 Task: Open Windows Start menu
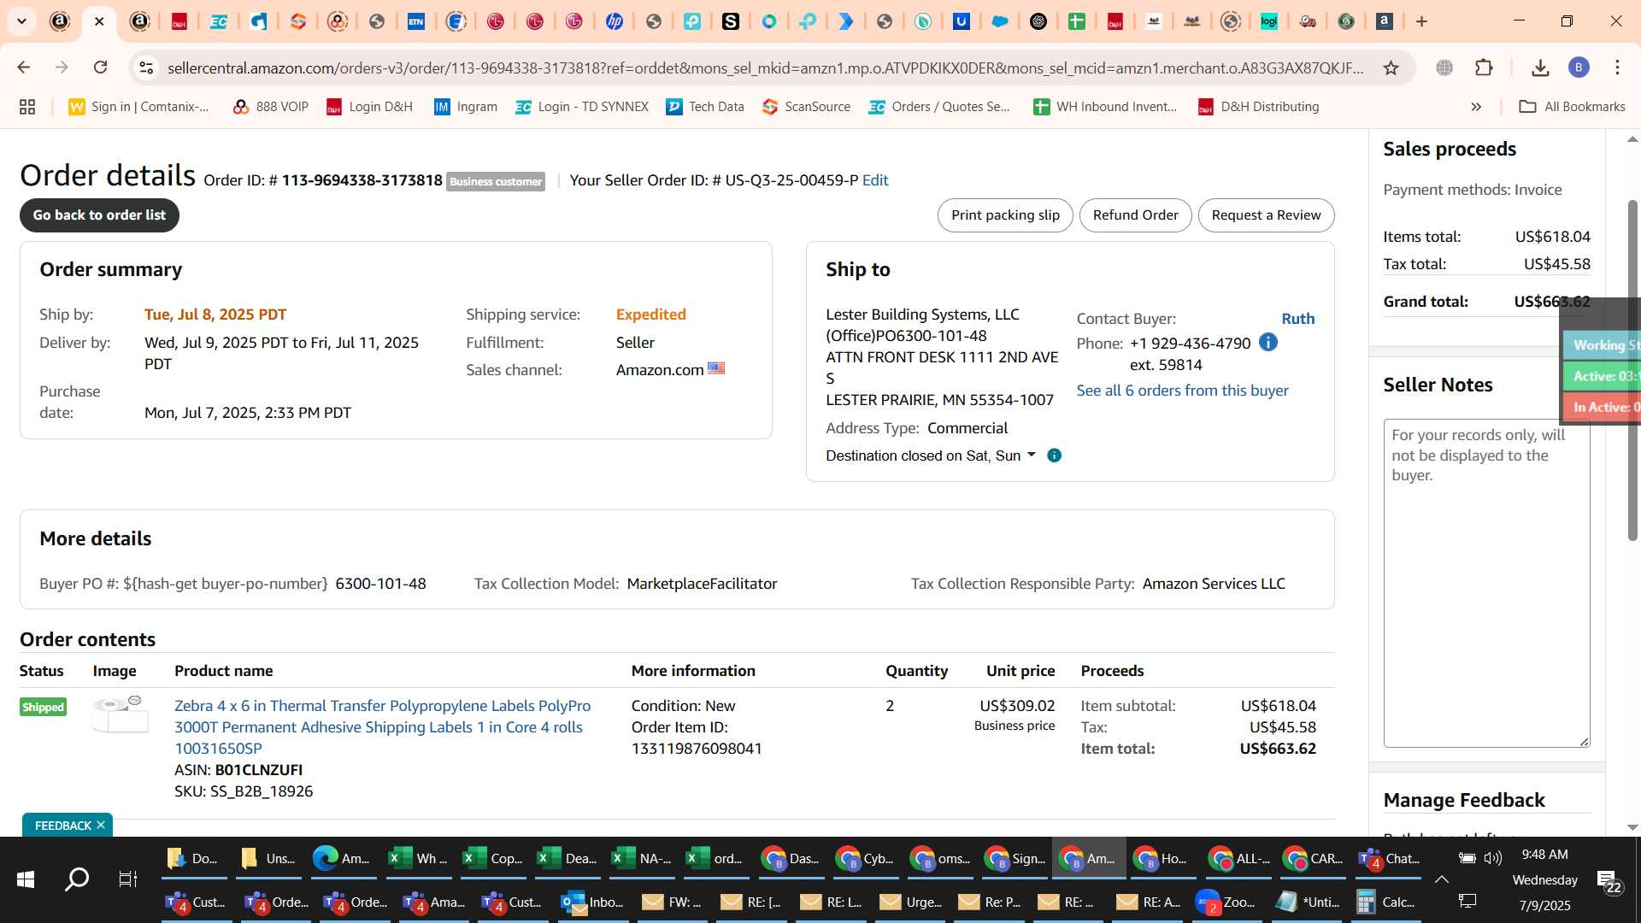coord(26,879)
